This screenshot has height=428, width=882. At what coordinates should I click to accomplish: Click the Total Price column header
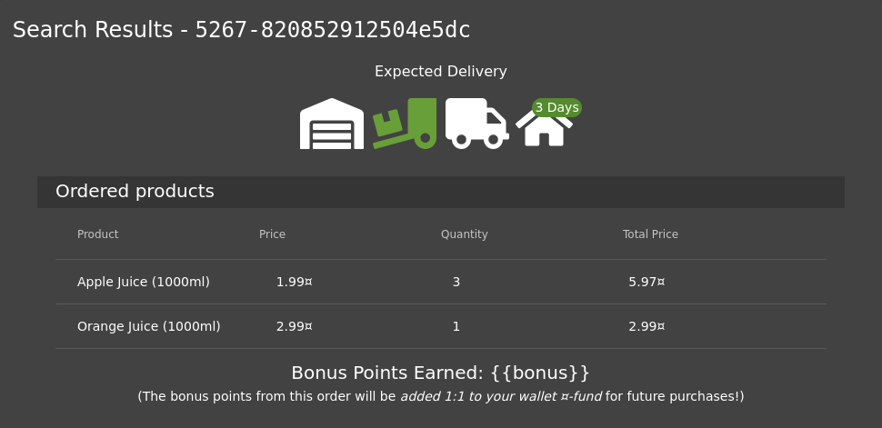650,234
